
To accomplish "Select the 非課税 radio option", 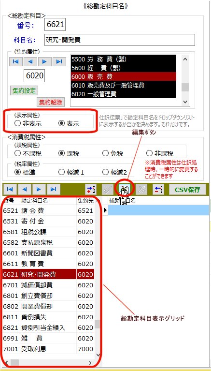I will pyautogui.click(x=160, y=153).
